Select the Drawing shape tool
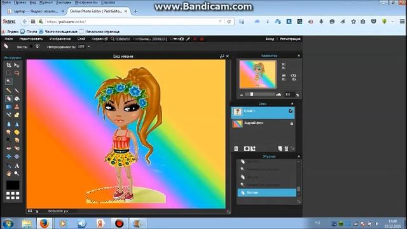Image resolution: width=407 pixels, height=229 pixels. [x=17, y=114]
